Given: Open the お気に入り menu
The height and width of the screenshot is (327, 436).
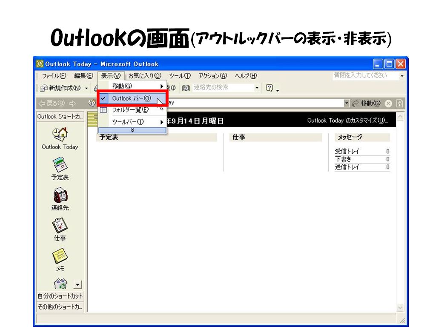Looking at the screenshot, I should coord(145,76).
